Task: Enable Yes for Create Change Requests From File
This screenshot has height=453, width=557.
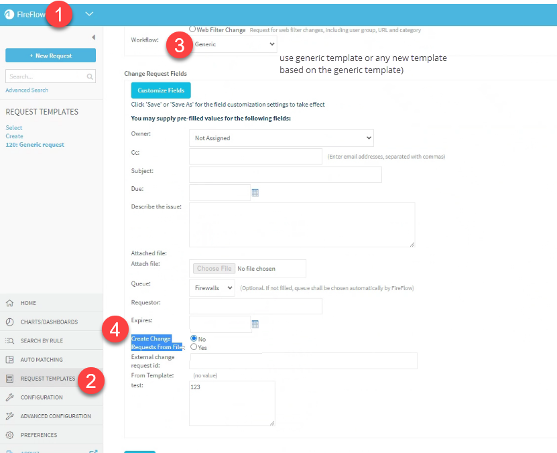Action: [x=194, y=347]
